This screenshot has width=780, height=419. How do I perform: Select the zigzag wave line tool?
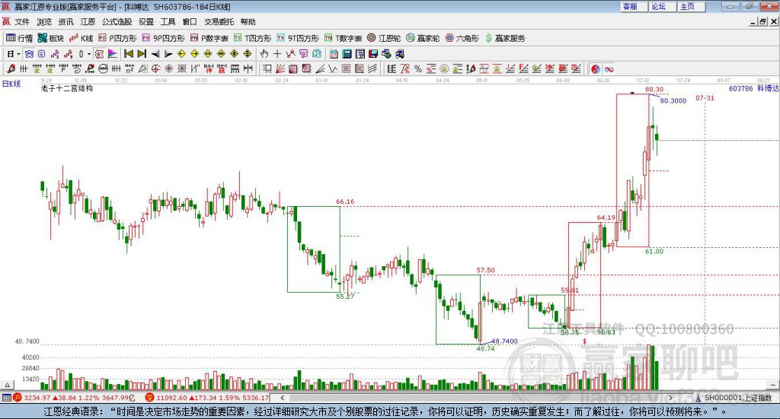[333, 69]
